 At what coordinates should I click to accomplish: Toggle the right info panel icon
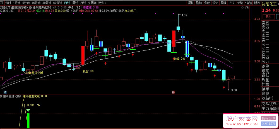pos(247,8)
